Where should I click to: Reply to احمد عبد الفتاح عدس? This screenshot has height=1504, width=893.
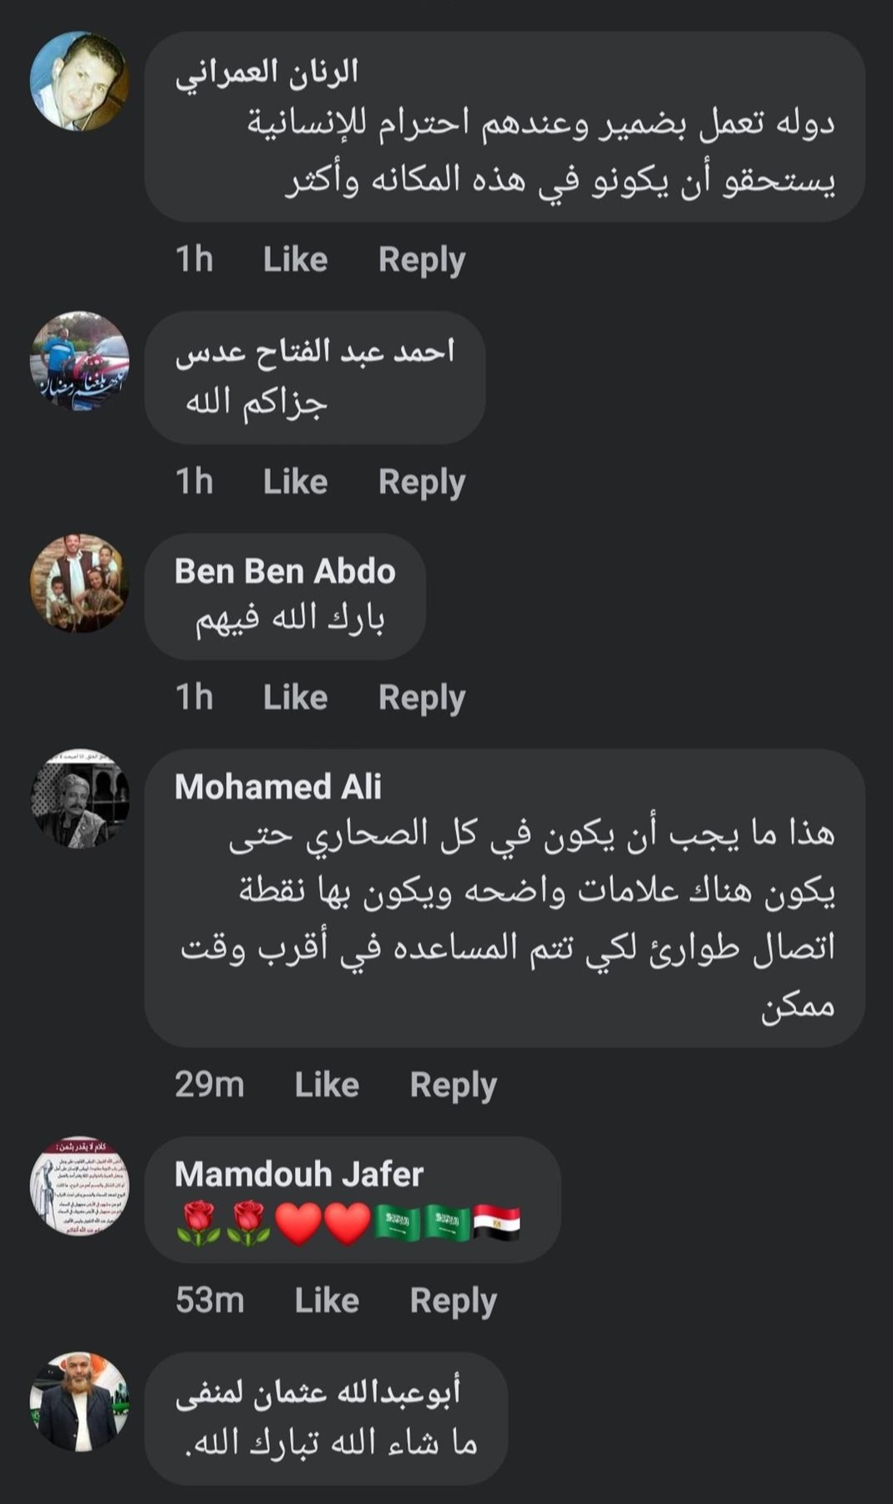tap(421, 482)
